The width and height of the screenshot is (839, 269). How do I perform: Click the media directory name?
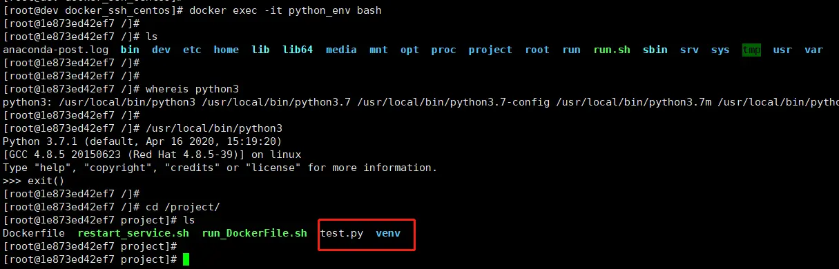tap(341, 50)
